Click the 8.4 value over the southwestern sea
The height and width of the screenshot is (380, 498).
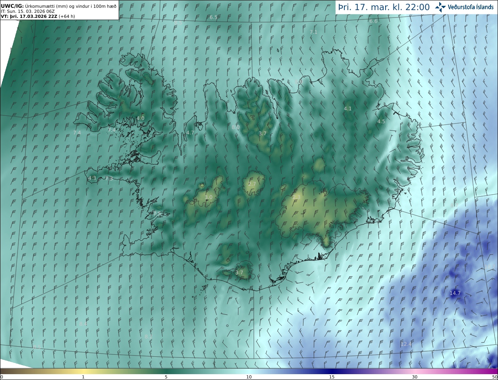click(x=83, y=324)
